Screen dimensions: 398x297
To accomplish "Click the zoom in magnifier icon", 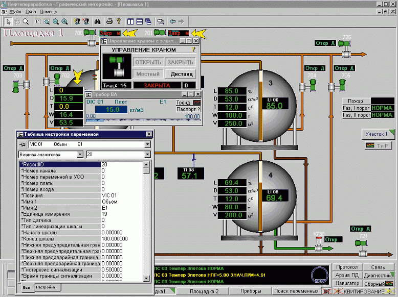I will pyautogui.click(x=64, y=21).
